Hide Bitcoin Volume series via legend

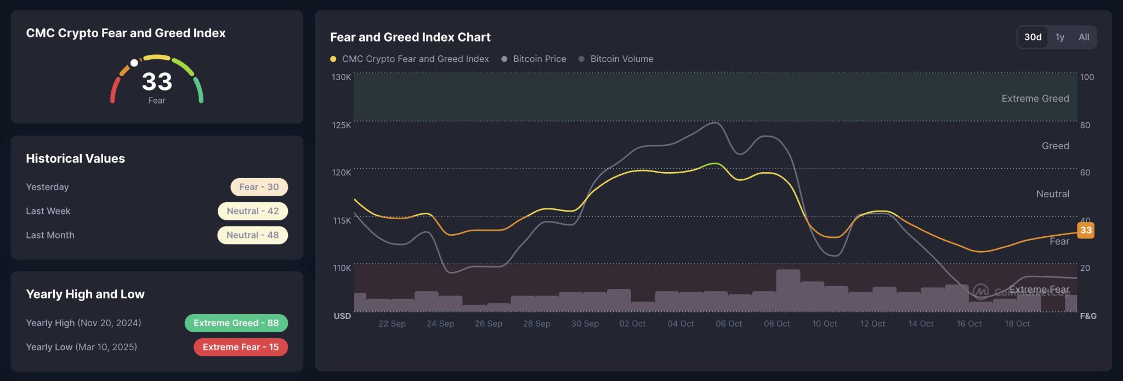tap(621, 59)
